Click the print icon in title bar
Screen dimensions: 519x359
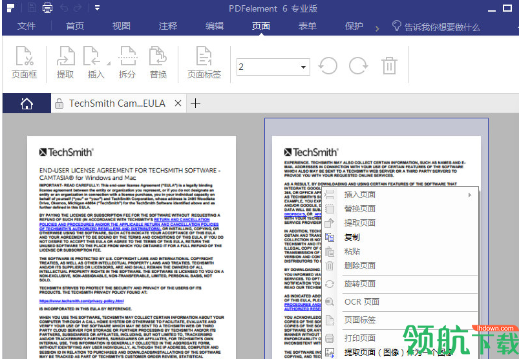(47, 8)
